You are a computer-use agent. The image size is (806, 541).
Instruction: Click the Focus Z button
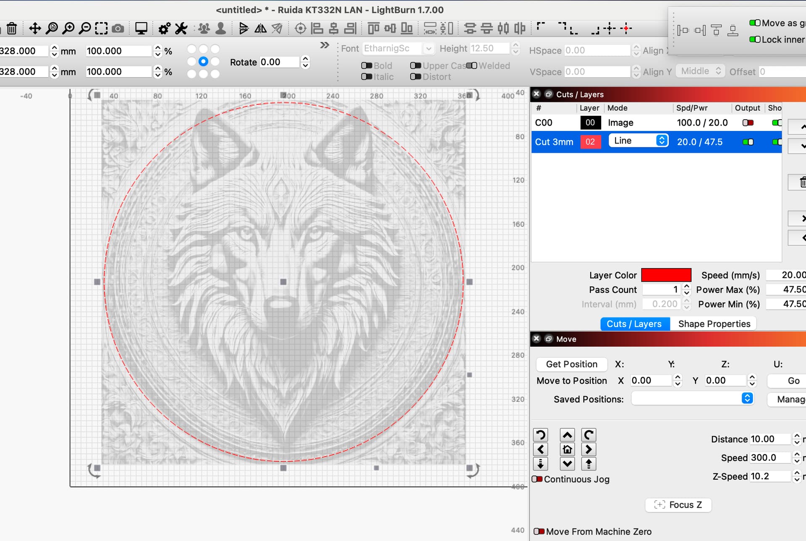(x=678, y=504)
